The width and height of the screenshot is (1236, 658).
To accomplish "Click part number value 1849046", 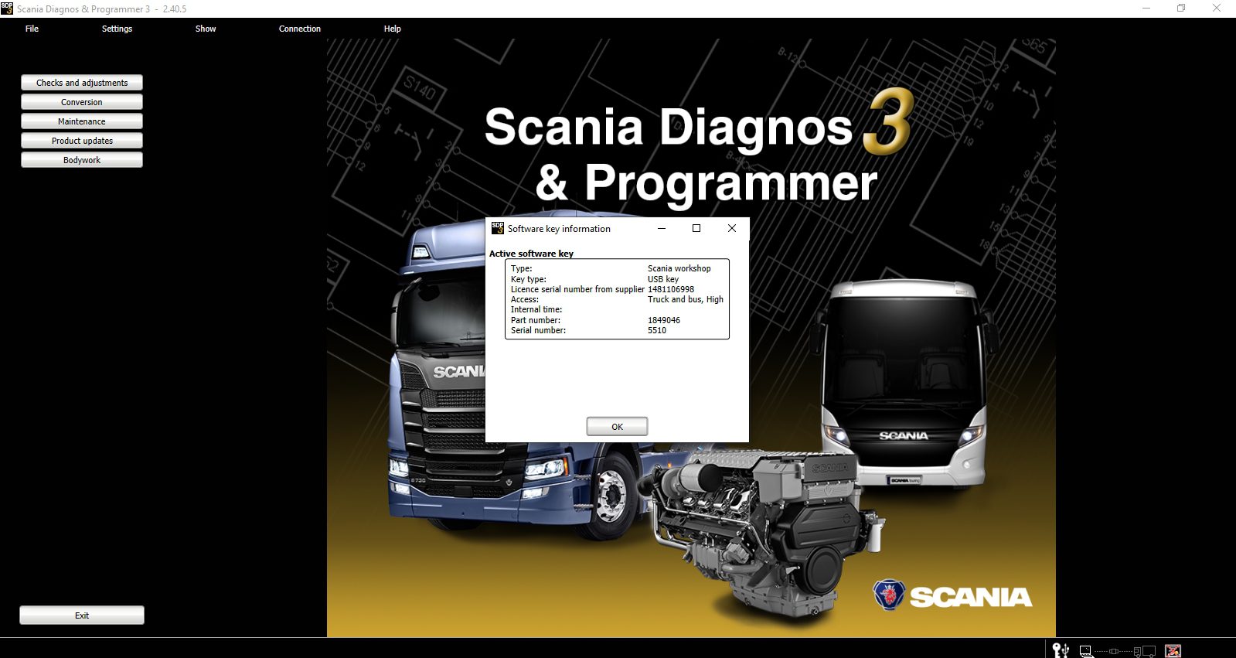I will pyautogui.click(x=664, y=320).
